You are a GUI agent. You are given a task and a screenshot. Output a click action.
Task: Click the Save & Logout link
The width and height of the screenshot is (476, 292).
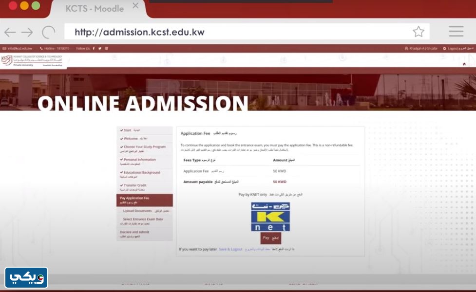[x=230, y=249]
